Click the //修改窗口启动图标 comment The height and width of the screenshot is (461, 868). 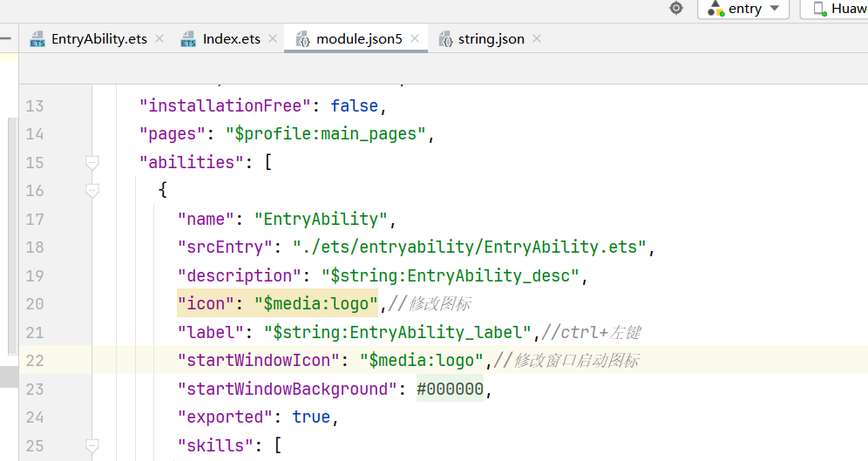point(566,360)
